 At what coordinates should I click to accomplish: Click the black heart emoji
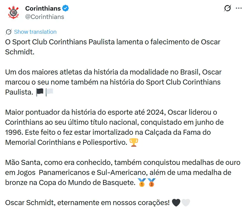(176, 203)
